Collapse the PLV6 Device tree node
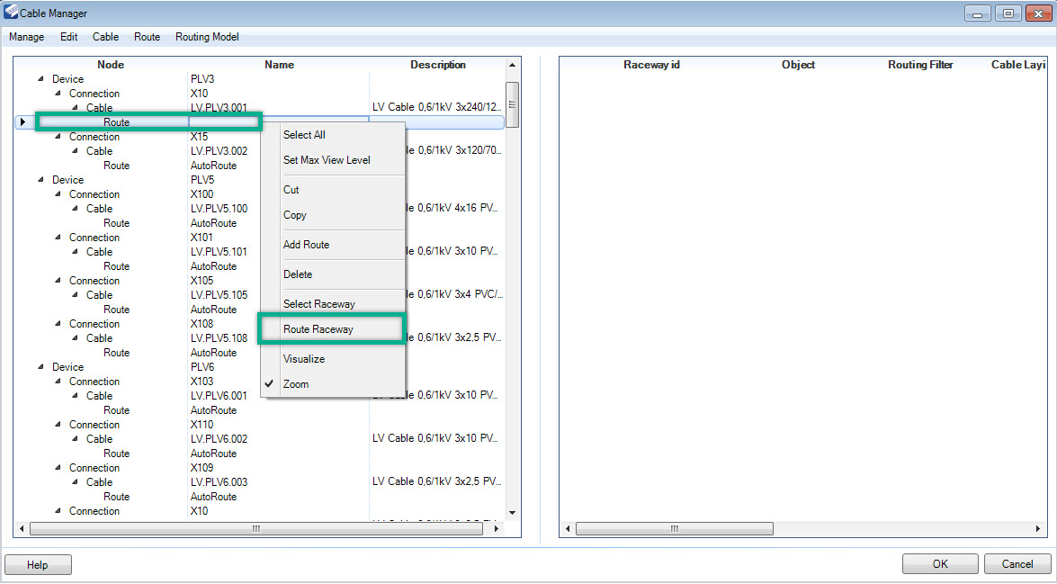1057x584 pixels. pyautogui.click(x=40, y=367)
